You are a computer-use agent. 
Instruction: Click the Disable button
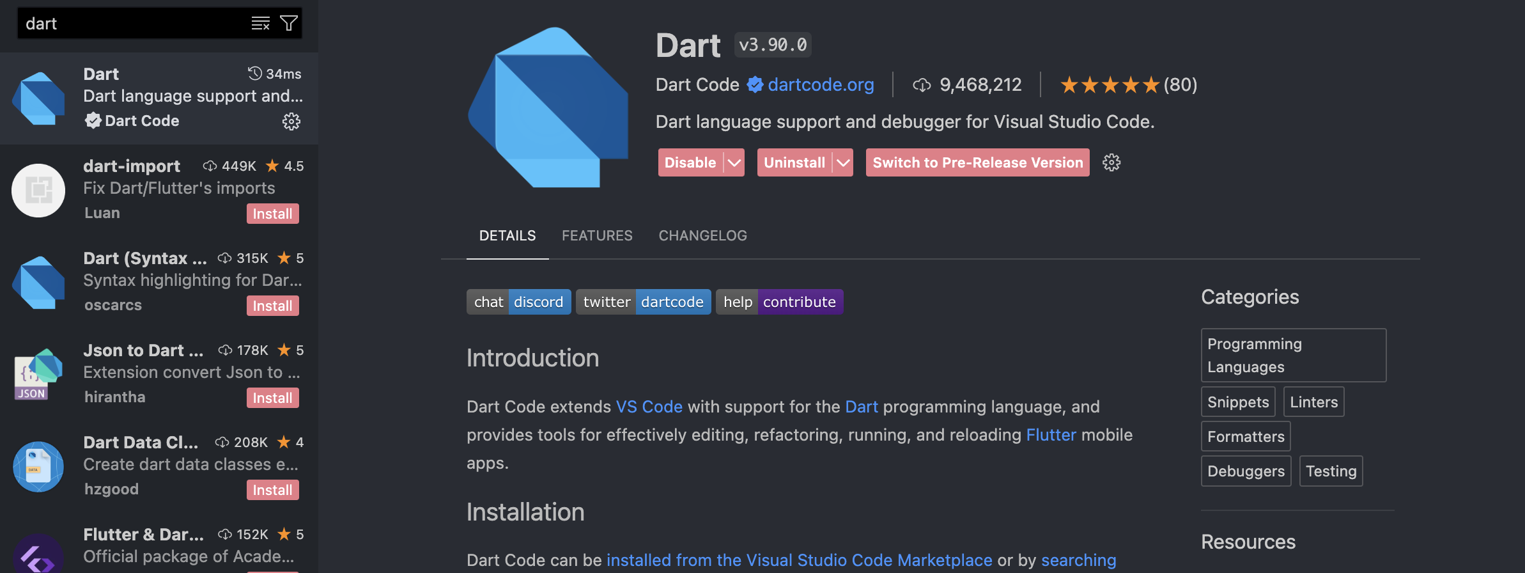coord(690,162)
